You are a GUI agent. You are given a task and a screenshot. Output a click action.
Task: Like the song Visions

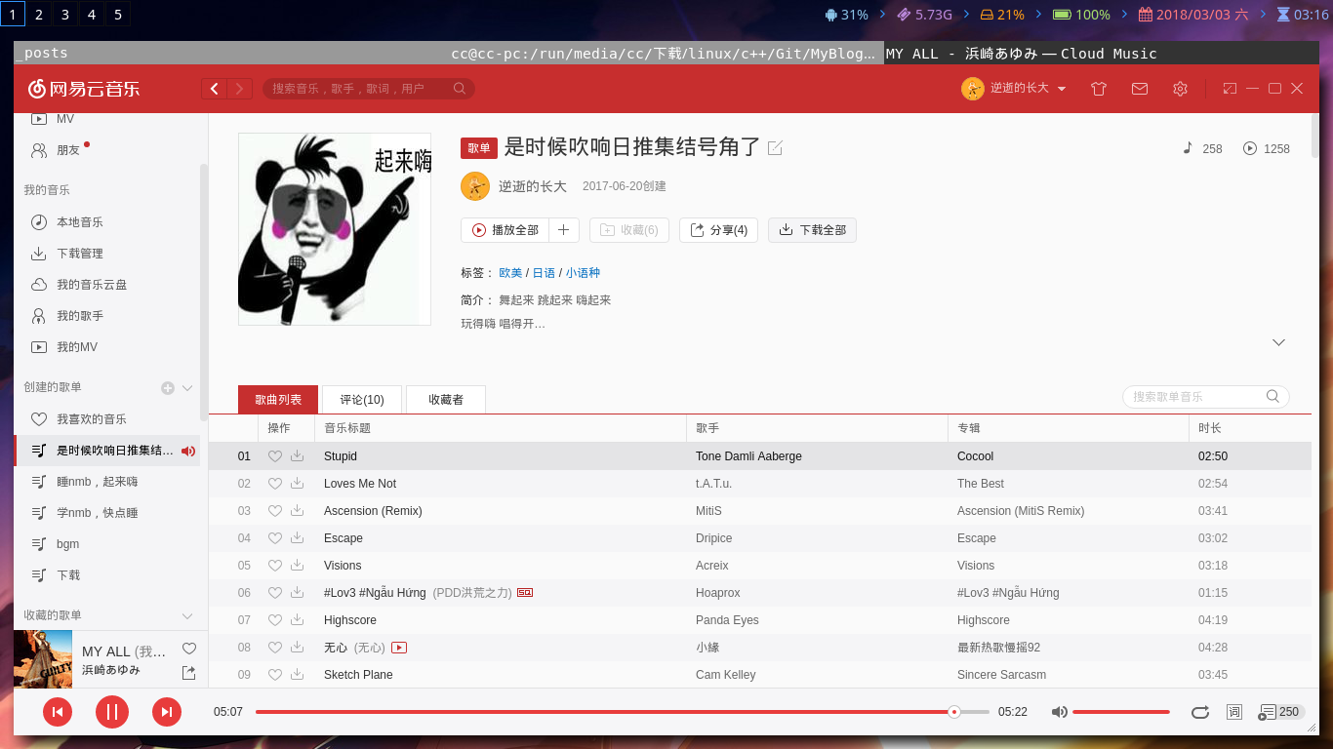tap(275, 566)
